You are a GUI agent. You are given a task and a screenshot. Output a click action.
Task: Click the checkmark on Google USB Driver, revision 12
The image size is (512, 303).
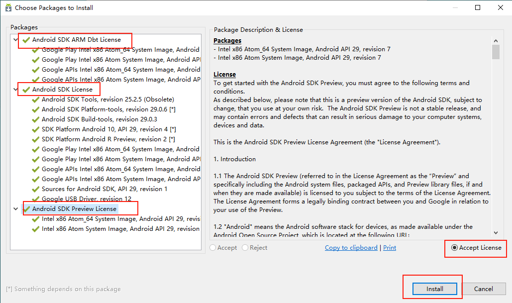pos(36,199)
